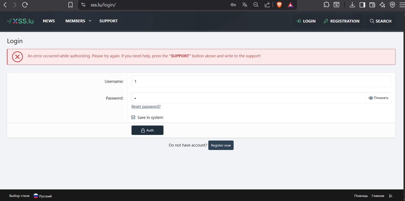Click the red error X icon
The width and height of the screenshot is (405, 201).
18,56
